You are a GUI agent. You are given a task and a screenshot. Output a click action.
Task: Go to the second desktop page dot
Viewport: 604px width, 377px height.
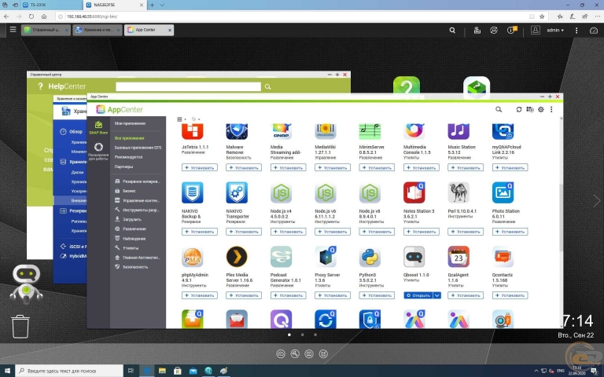click(302, 335)
